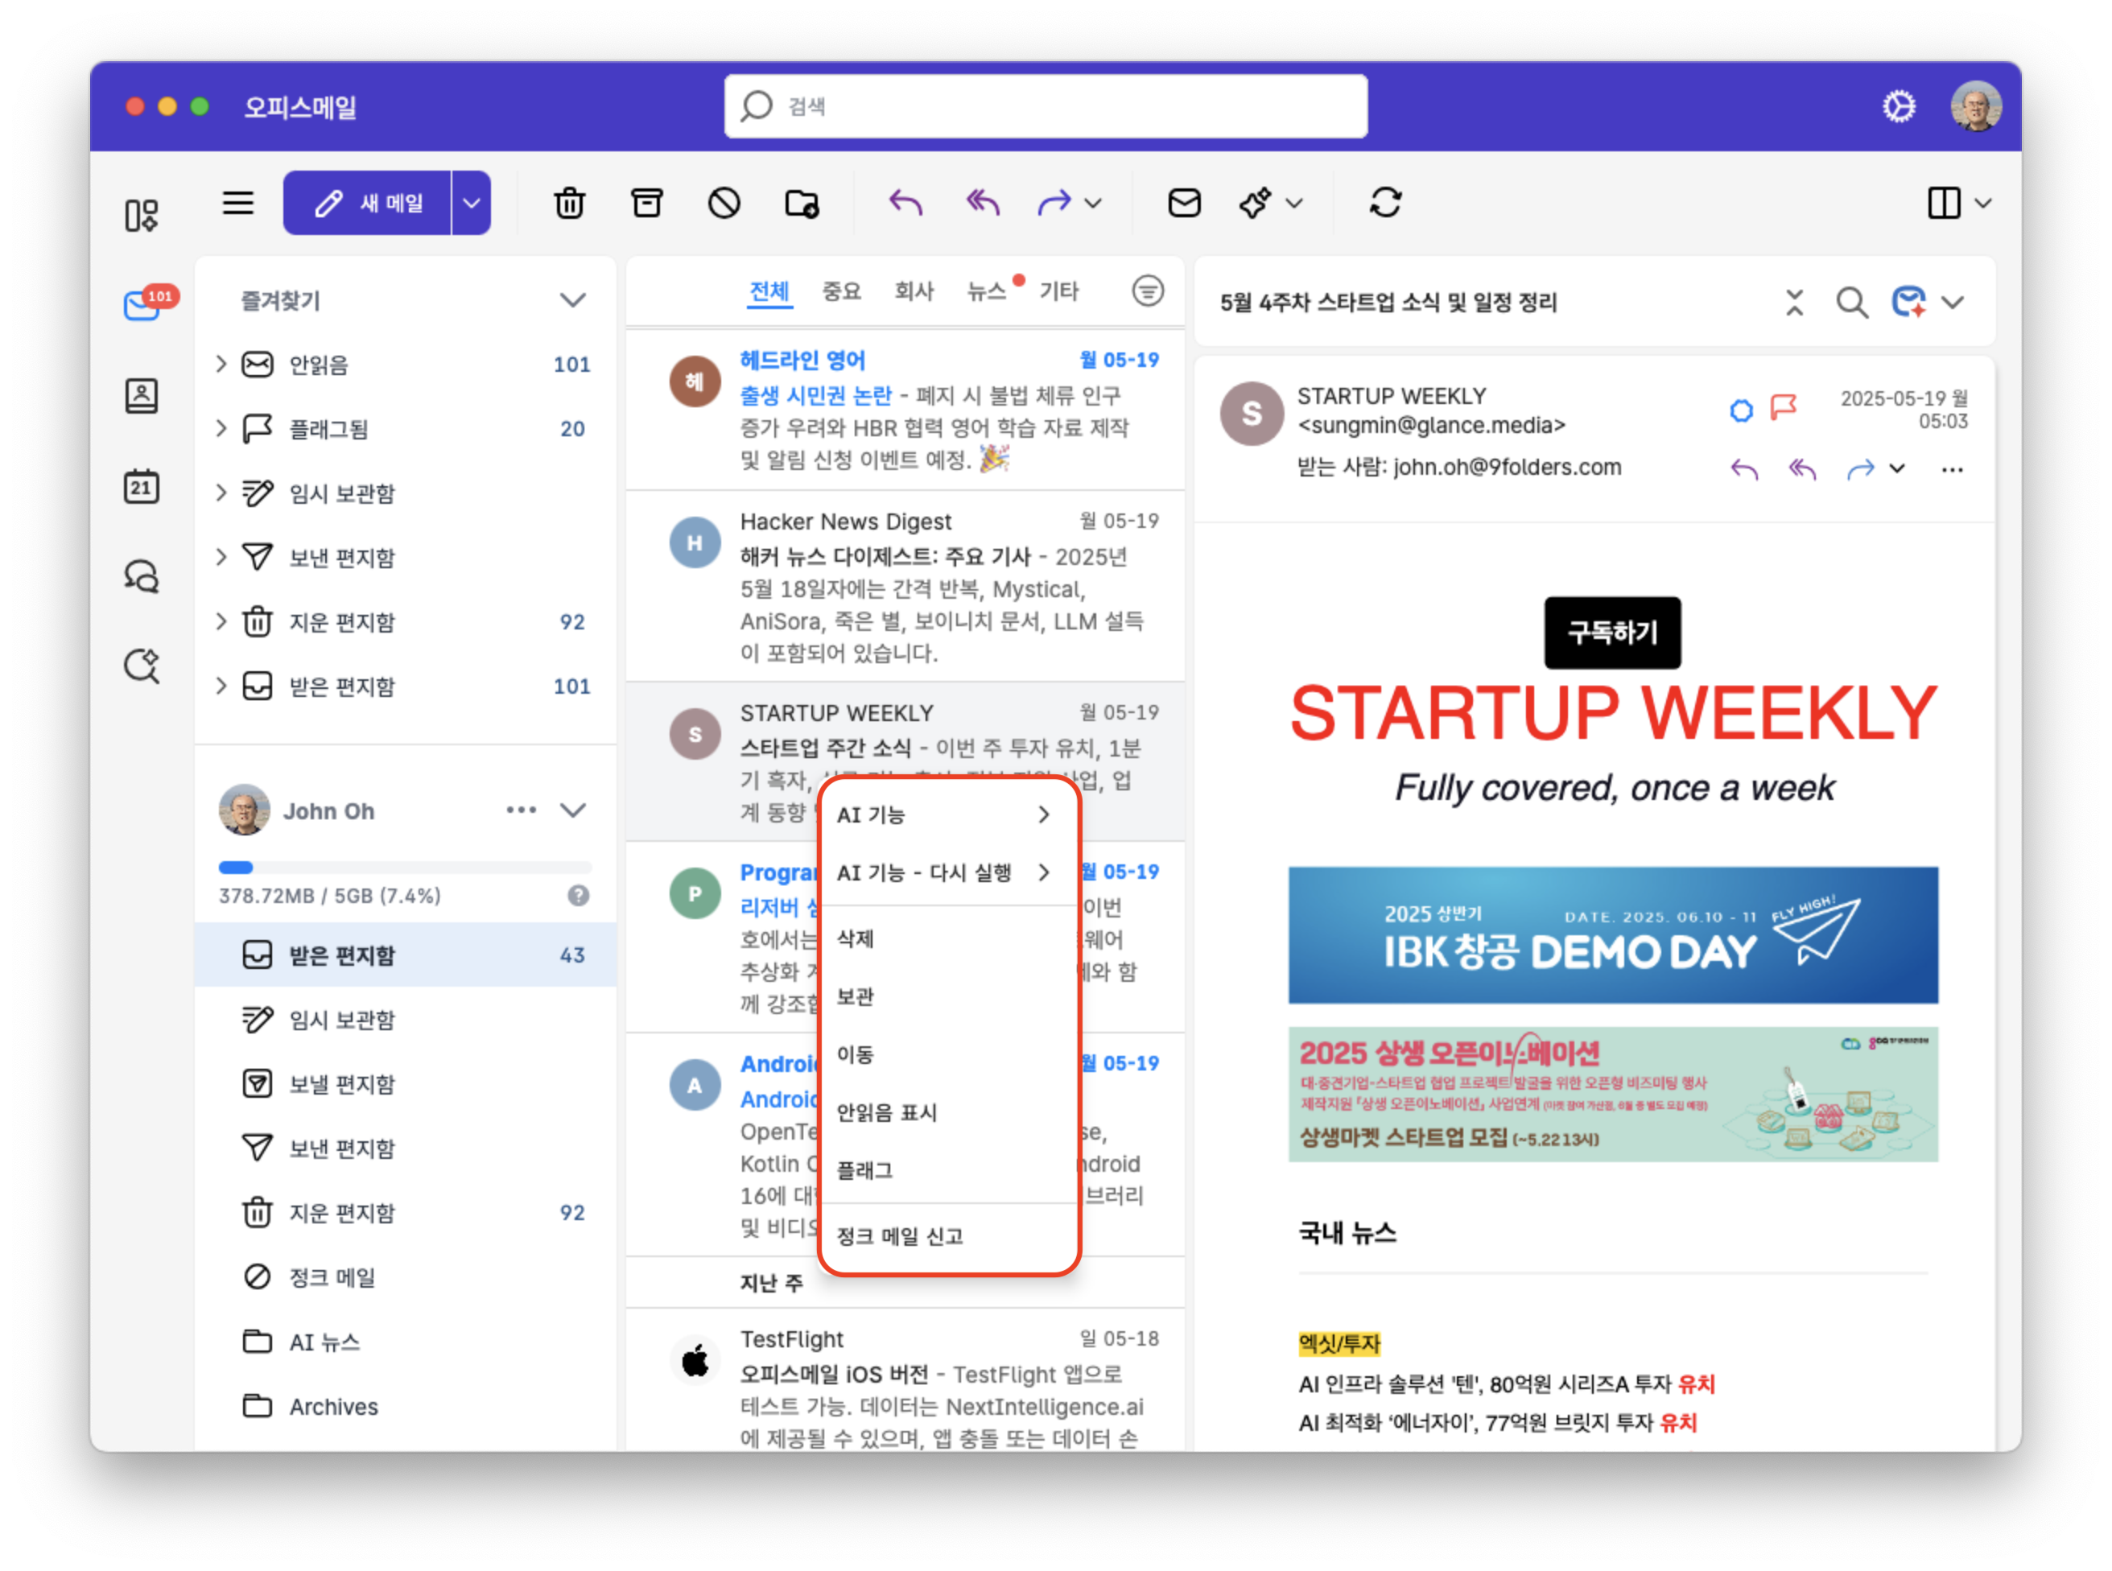Screen dimensions: 2112x1571
Task: Click the filter icon in the mail list
Action: tap(1148, 291)
